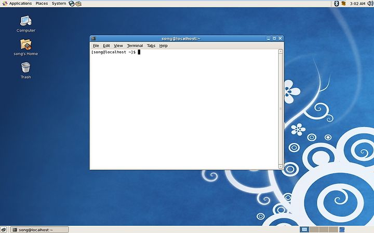Open the terminal Tabs menu
The width and height of the screenshot is (374, 233).
coord(151,46)
